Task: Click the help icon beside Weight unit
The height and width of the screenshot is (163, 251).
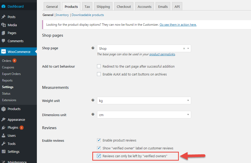Action: (93, 100)
